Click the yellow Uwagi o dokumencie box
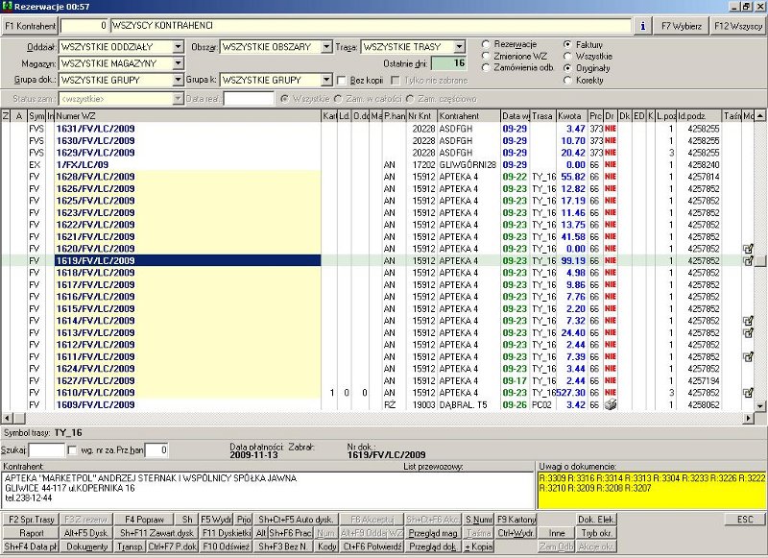Image resolution: width=768 pixels, height=558 pixels. point(651,490)
